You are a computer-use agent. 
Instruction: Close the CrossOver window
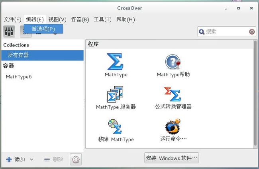tap(251, 8)
